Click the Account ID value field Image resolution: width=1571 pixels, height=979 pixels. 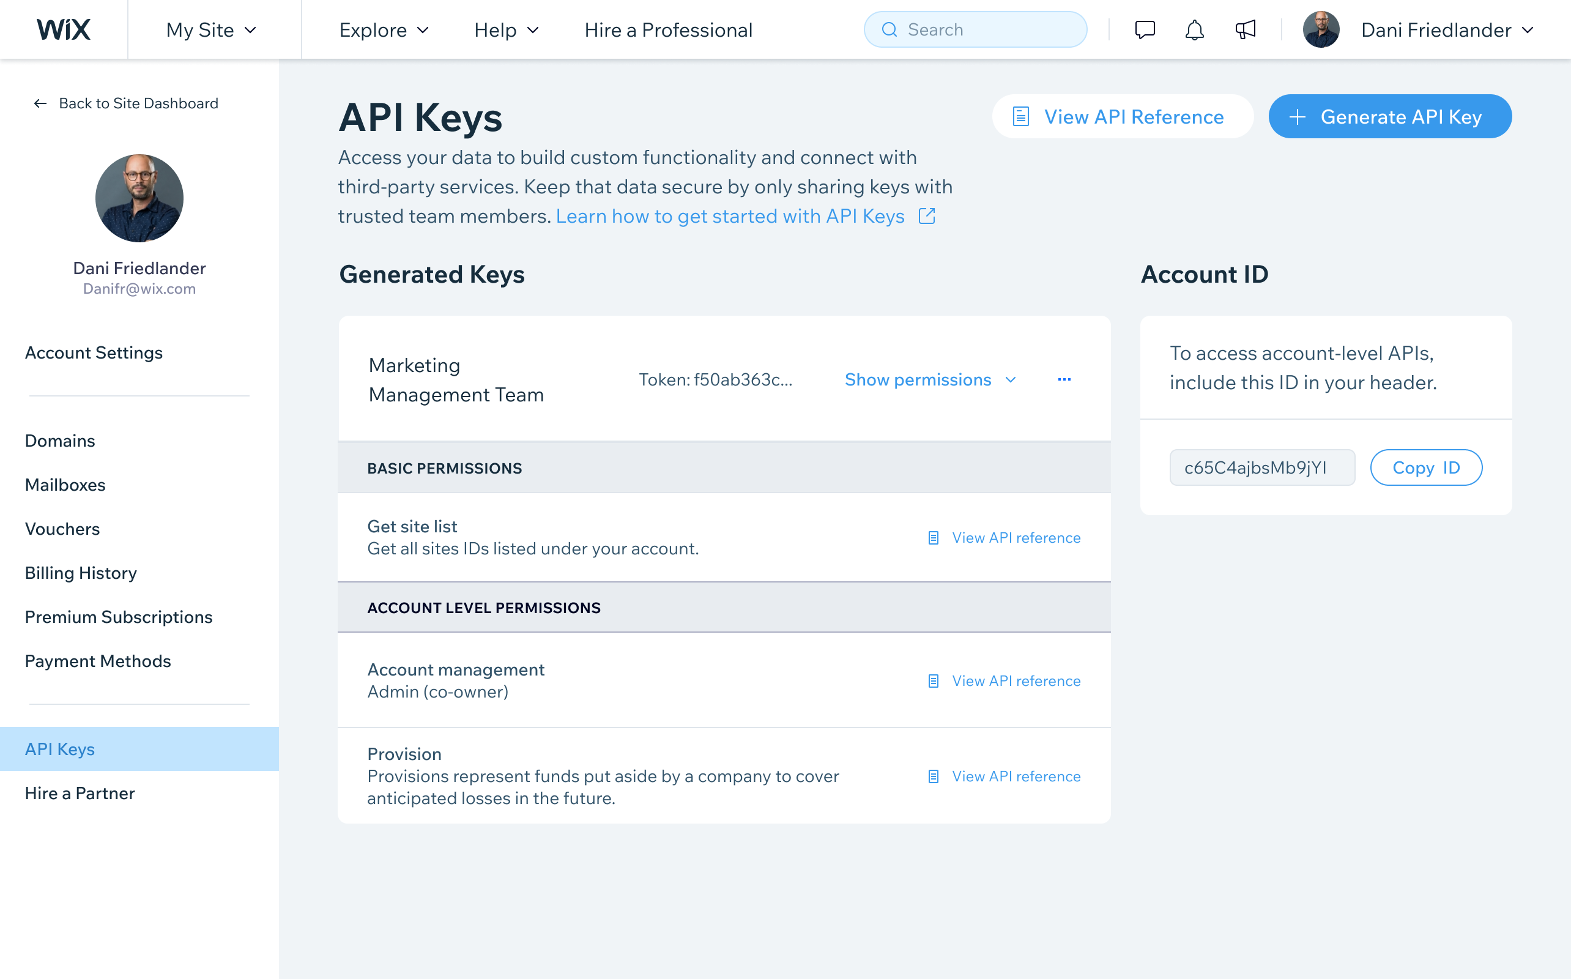click(1262, 467)
